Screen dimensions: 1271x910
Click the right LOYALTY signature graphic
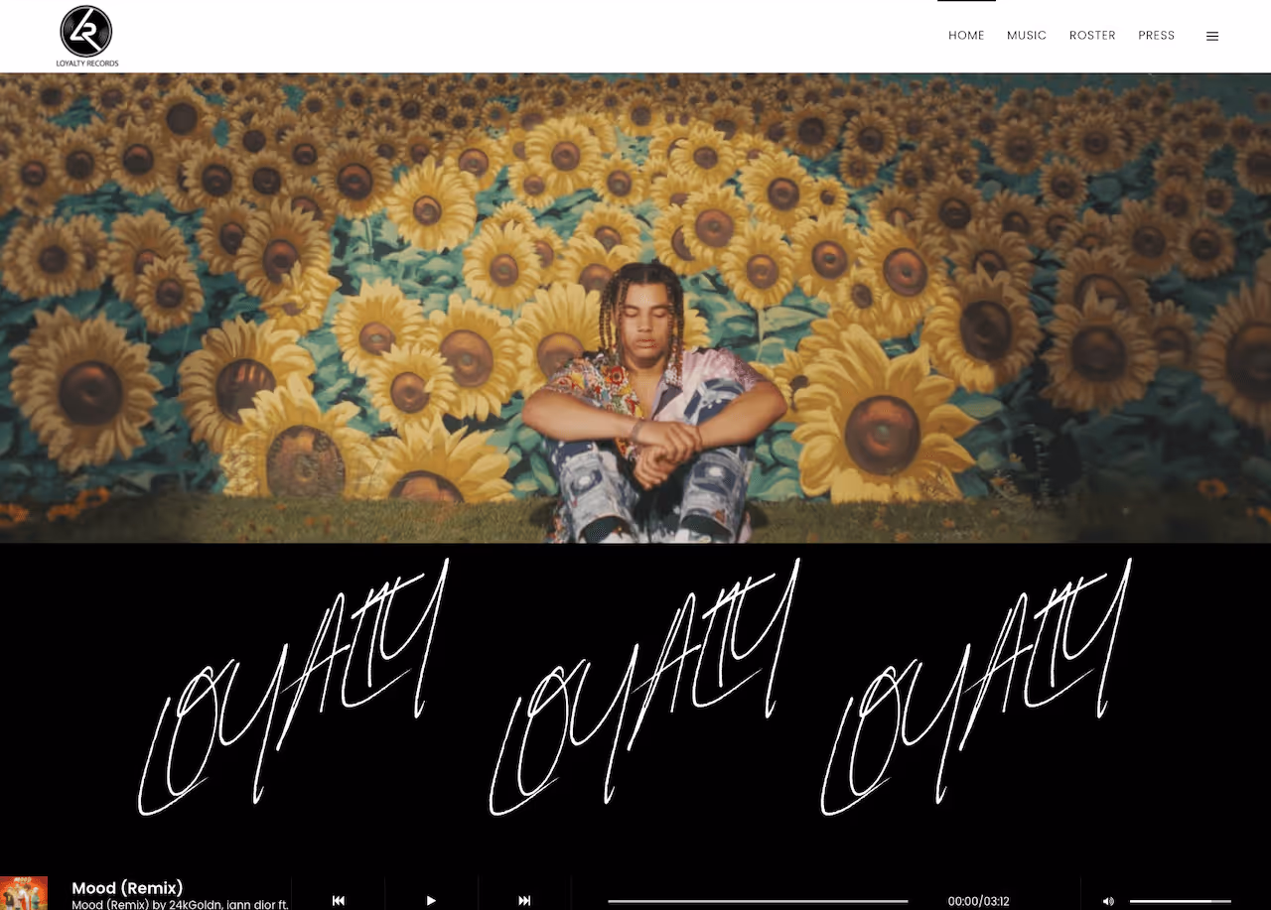tap(976, 687)
